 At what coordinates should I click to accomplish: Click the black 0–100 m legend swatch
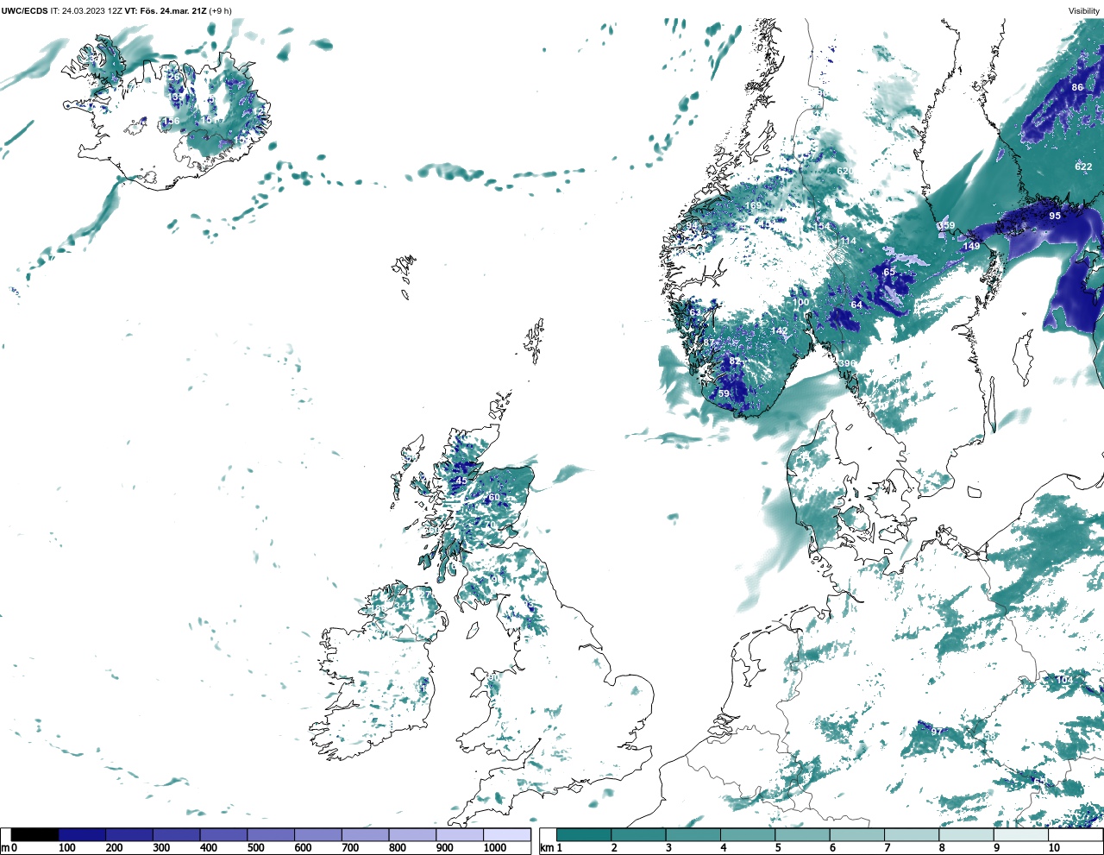point(35,835)
